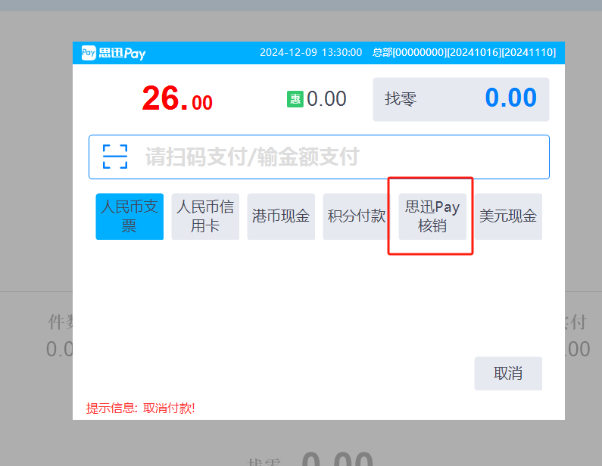Viewport: 602px width, 466px height.
Task: Choose 积分付款 payment option
Action: (357, 216)
